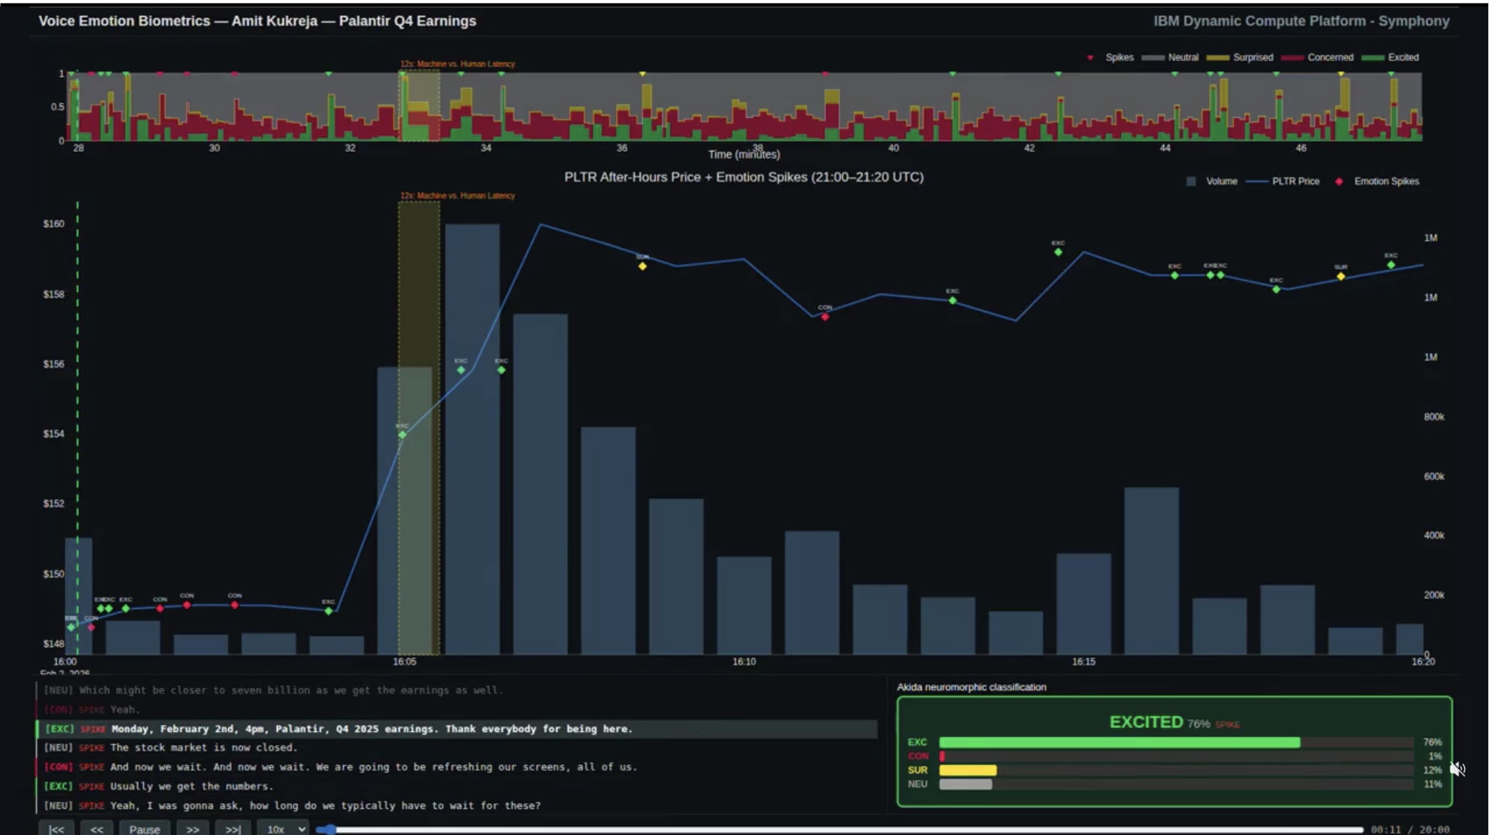
Task: Click the red CON spike marker near $157
Action: point(824,316)
